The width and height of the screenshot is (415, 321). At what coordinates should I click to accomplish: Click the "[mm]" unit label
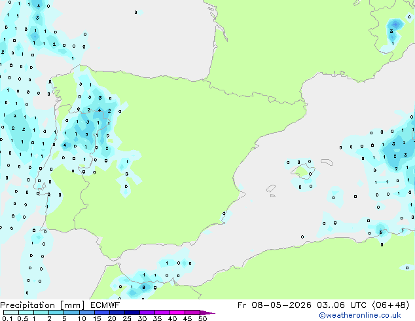[73, 305]
